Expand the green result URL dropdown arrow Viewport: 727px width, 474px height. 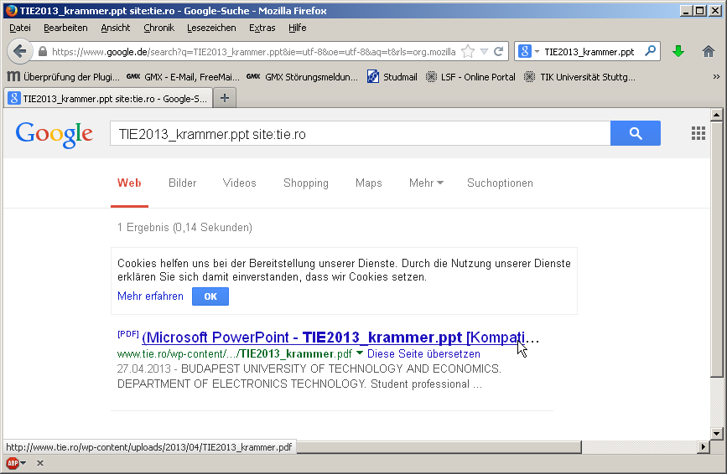pyautogui.click(x=360, y=353)
